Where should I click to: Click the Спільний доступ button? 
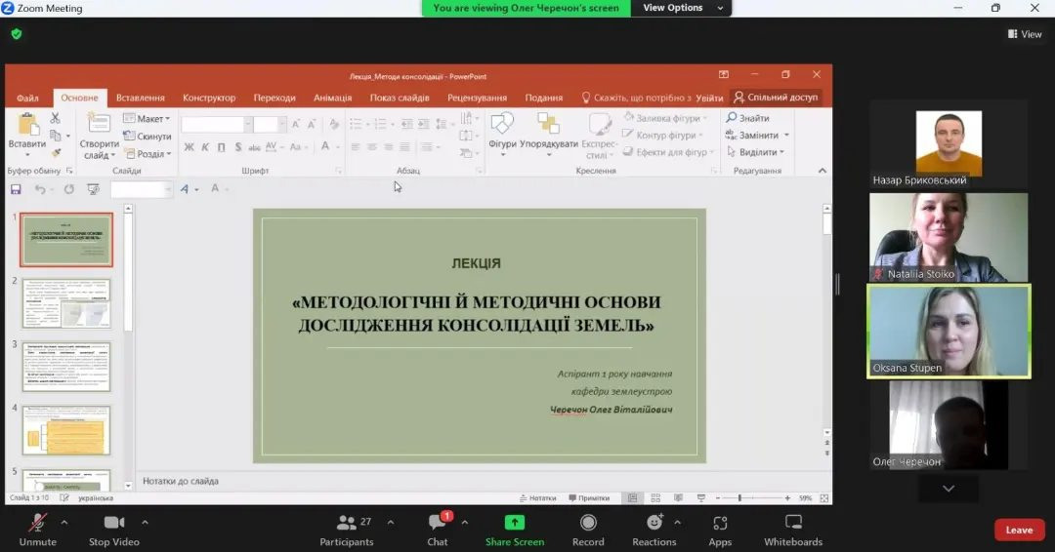click(x=777, y=98)
